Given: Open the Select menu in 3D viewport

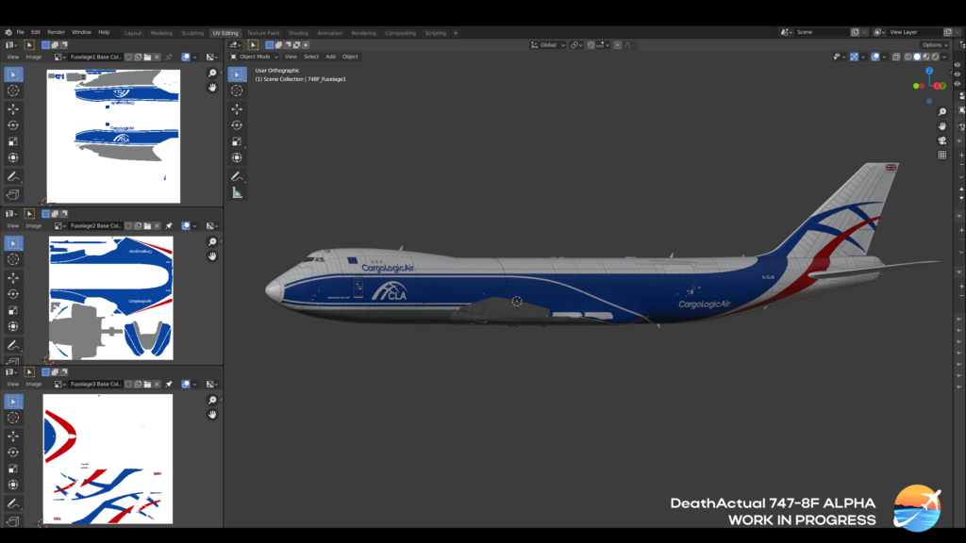Looking at the screenshot, I should tap(311, 57).
